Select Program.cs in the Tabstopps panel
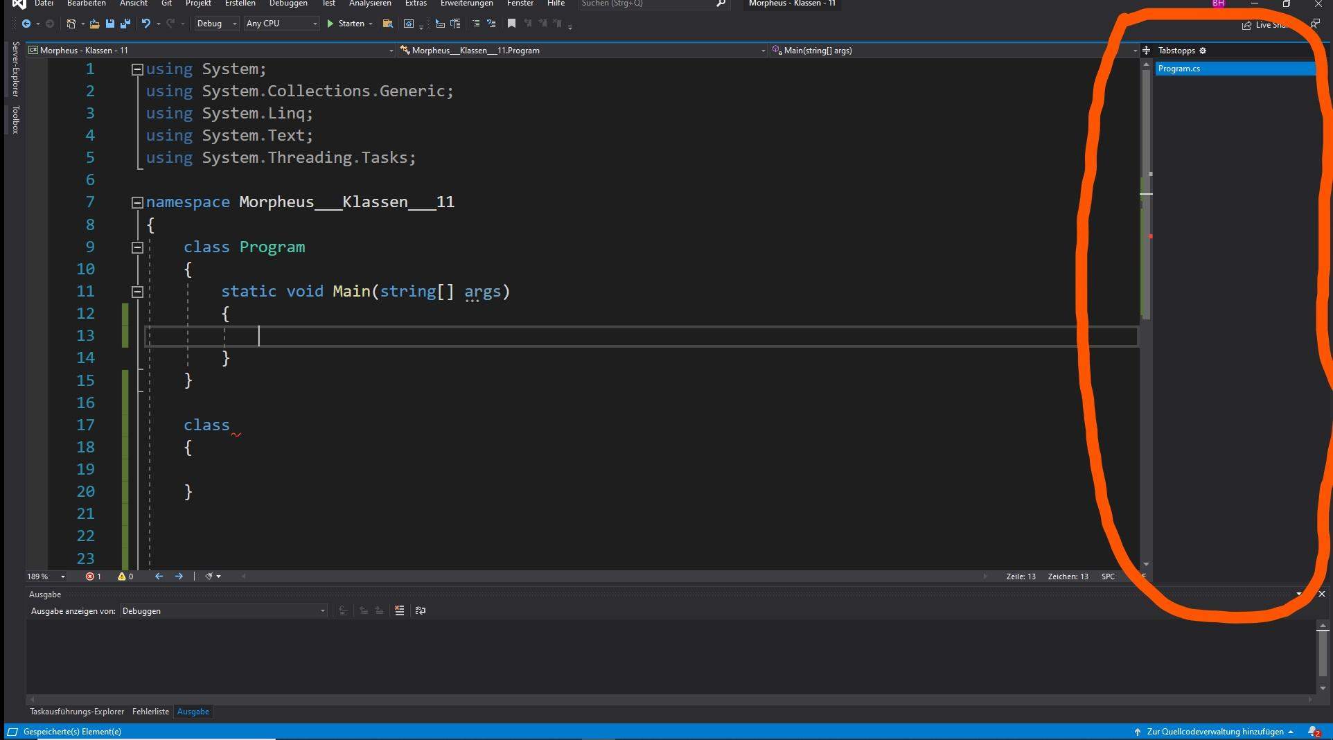This screenshot has width=1333, height=740. 1235,69
